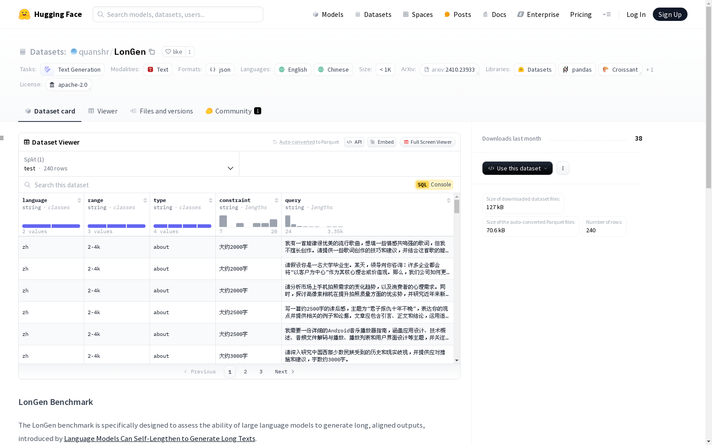The height and width of the screenshot is (445, 712).
Task: Open Spaces in top navigation
Action: pyautogui.click(x=417, y=14)
